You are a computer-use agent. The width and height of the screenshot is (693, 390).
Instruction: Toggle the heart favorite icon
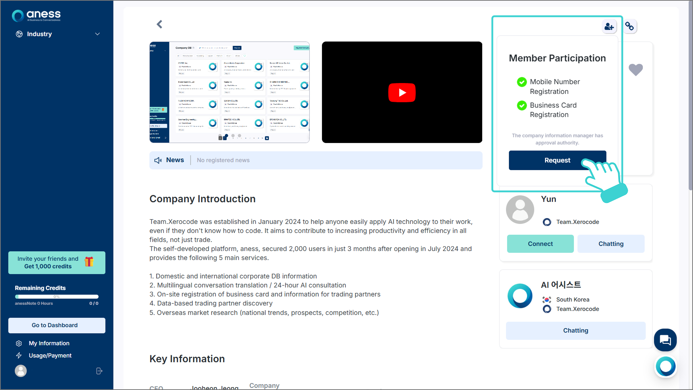coord(636,69)
